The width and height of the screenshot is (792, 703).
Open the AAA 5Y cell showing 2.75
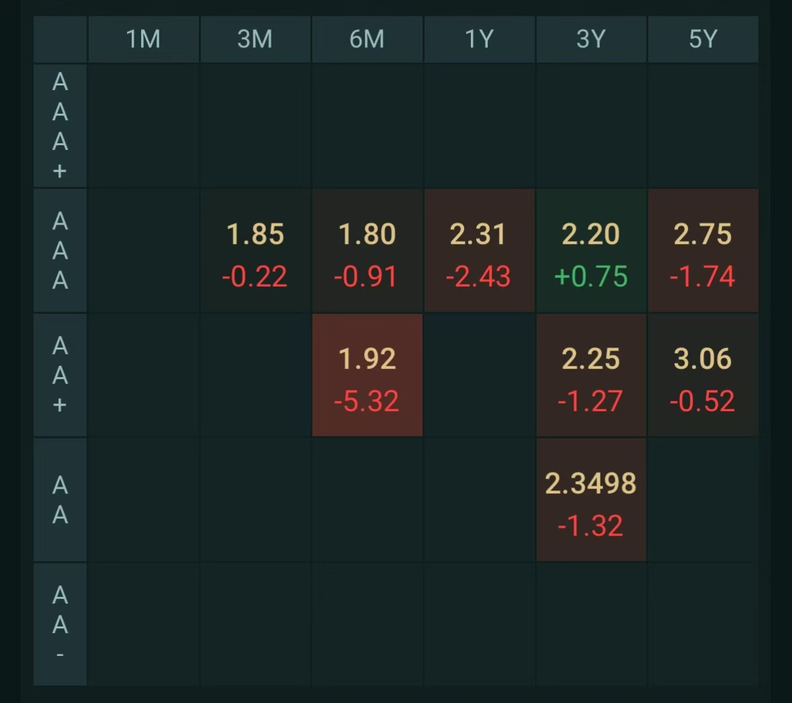(x=703, y=251)
